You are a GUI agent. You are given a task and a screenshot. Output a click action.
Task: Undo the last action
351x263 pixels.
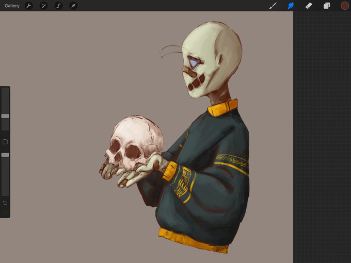5,203
